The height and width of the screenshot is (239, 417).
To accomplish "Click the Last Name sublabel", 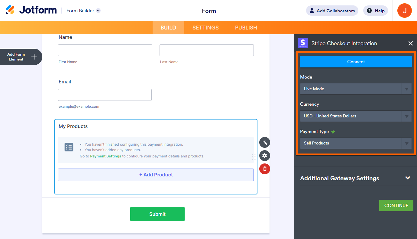I will pos(169,62).
